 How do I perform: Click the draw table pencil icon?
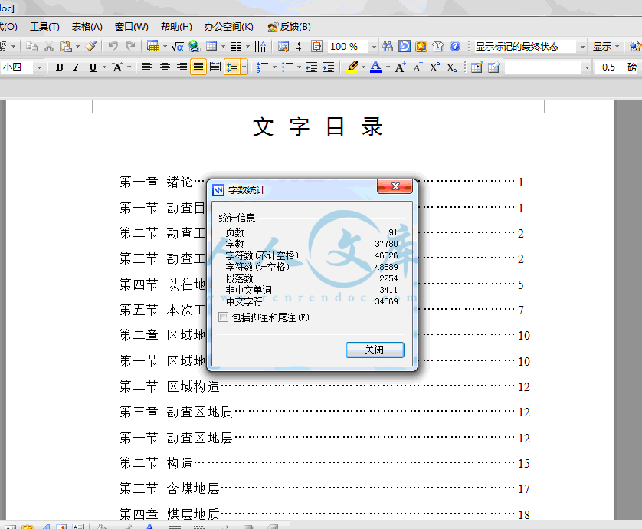(477, 67)
